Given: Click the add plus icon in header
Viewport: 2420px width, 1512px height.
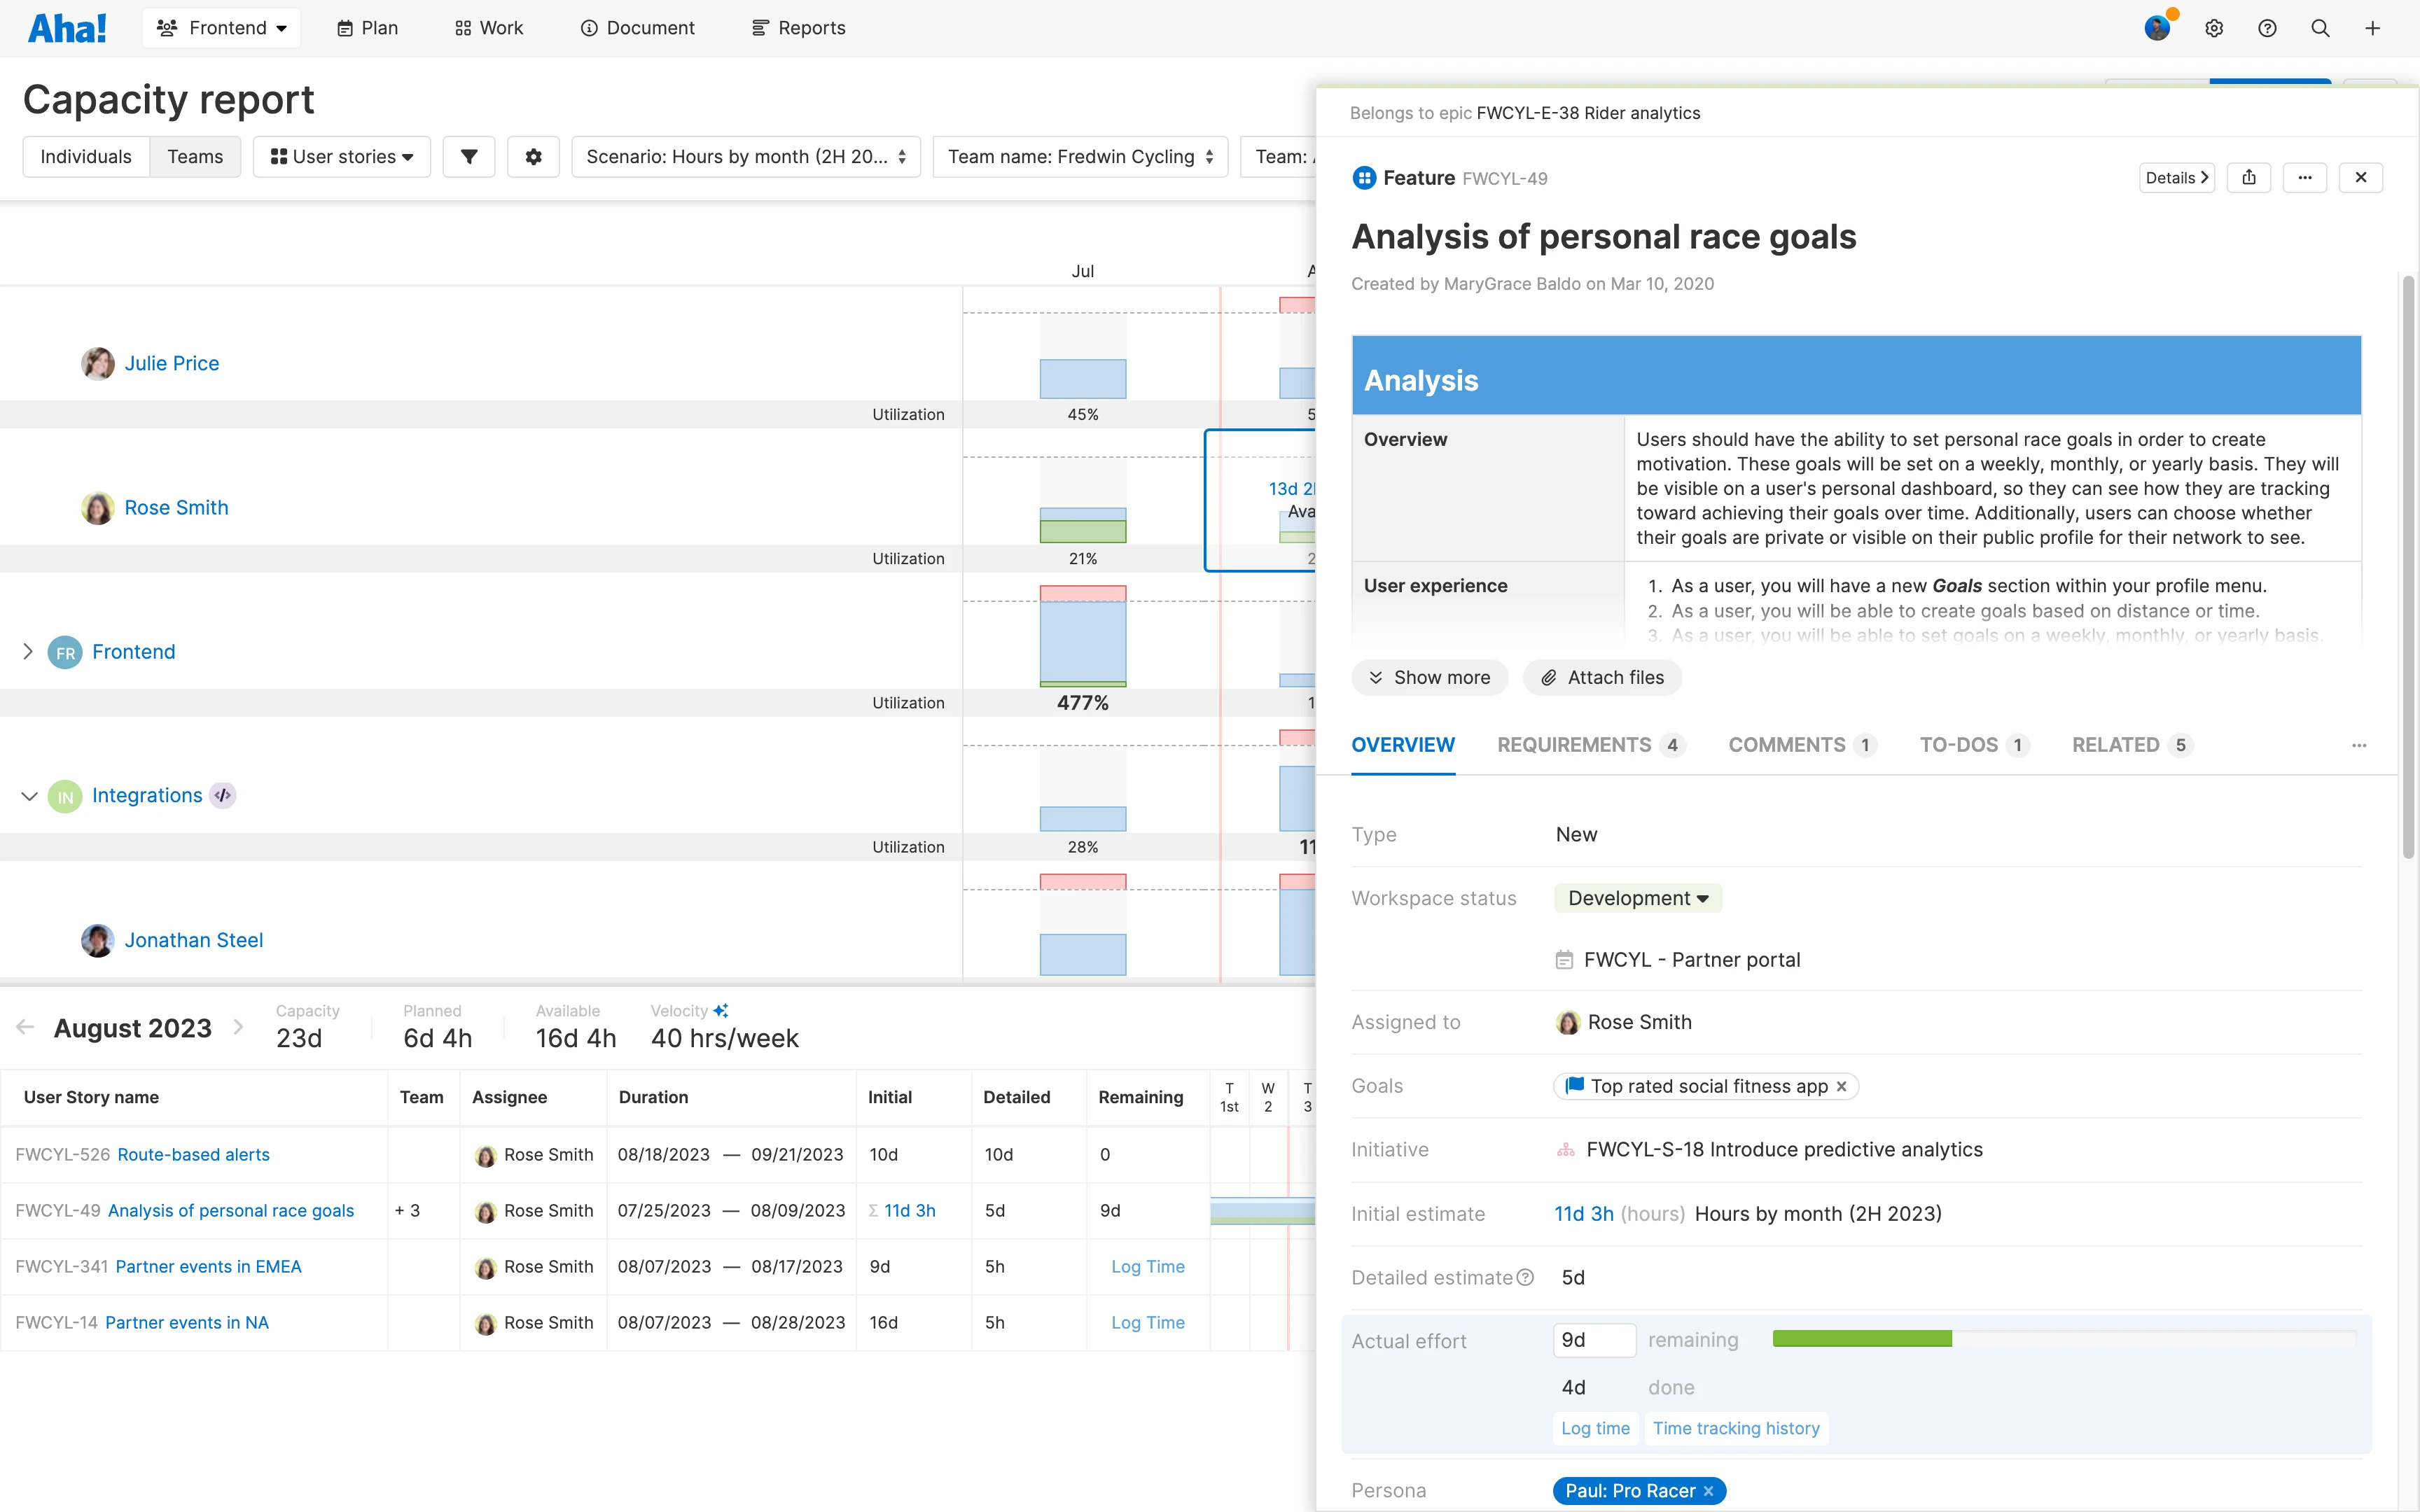Looking at the screenshot, I should click(x=2372, y=28).
